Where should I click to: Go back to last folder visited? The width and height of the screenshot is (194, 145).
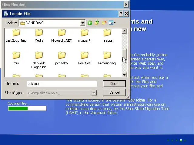click(90, 23)
